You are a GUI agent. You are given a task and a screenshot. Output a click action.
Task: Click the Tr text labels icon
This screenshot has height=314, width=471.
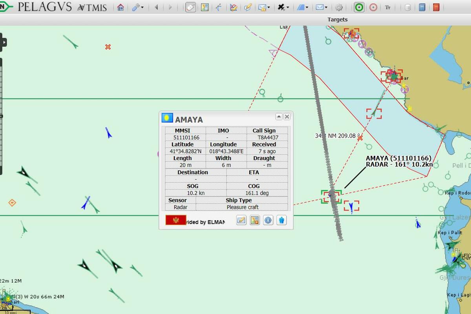(x=388, y=7)
